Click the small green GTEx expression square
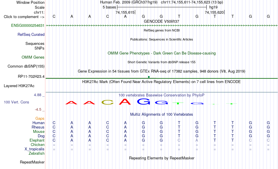Image resolution: width=278 pixels, height=169 pixels. (149, 77)
